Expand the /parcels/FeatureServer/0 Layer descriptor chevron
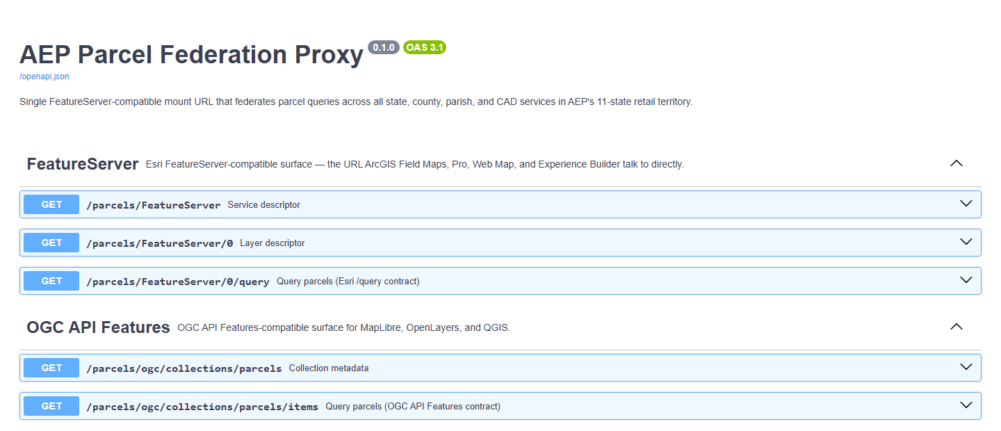 click(x=966, y=242)
